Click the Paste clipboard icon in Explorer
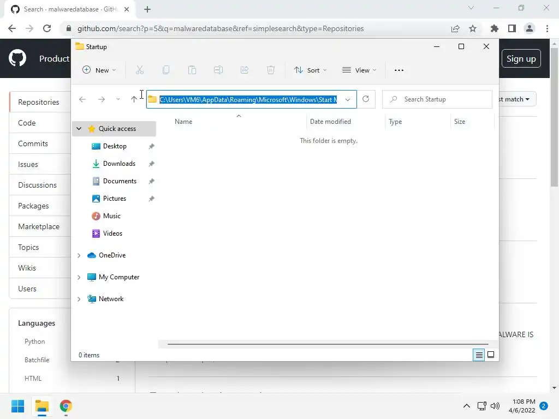This screenshot has width=559, height=419. pyautogui.click(x=192, y=70)
